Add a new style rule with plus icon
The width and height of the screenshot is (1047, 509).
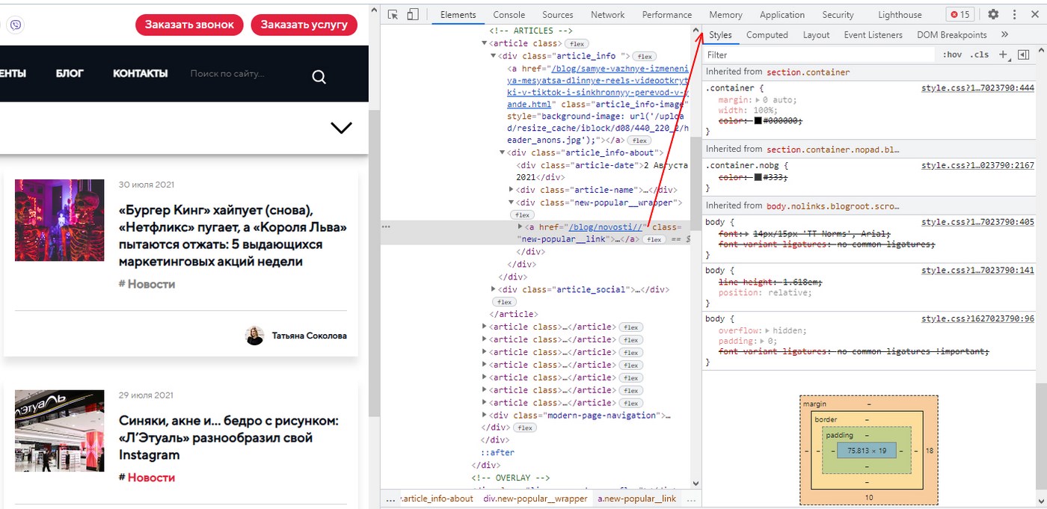coord(1003,55)
